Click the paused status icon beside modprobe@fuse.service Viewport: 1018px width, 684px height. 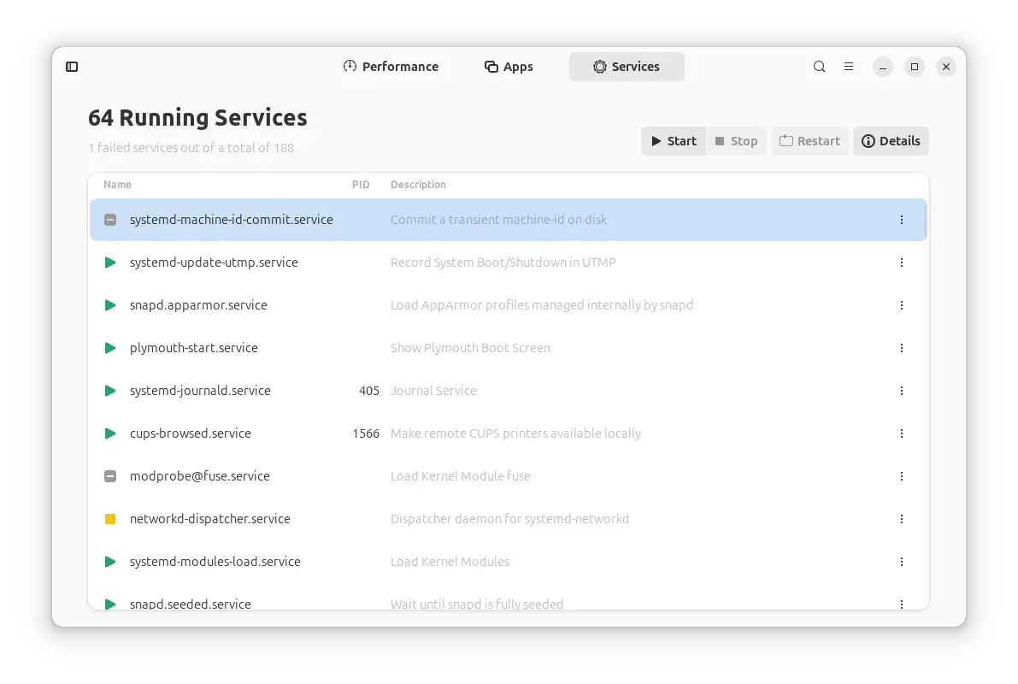pyautogui.click(x=109, y=476)
